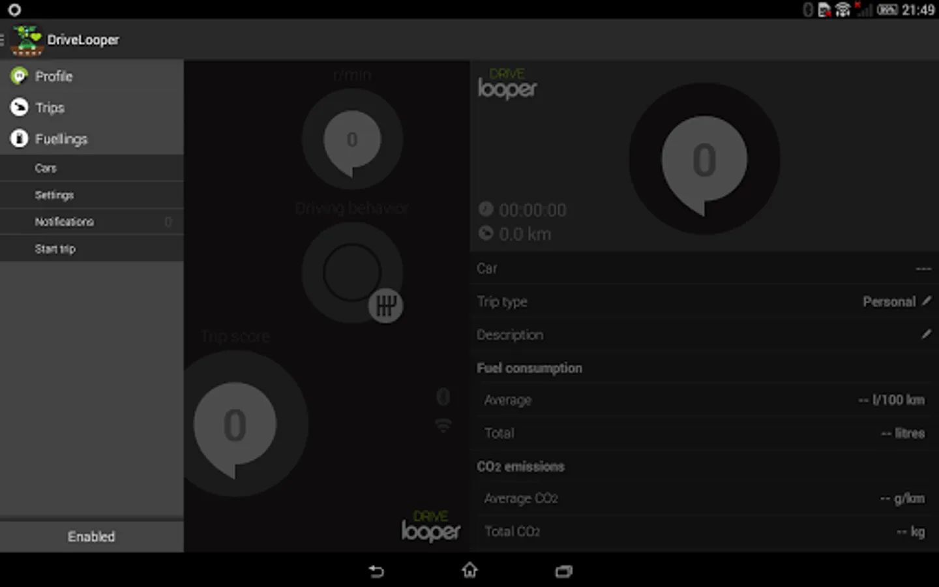Tap the distance icon beside 0.0 km
Screen dimensions: 939x587
(x=486, y=233)
